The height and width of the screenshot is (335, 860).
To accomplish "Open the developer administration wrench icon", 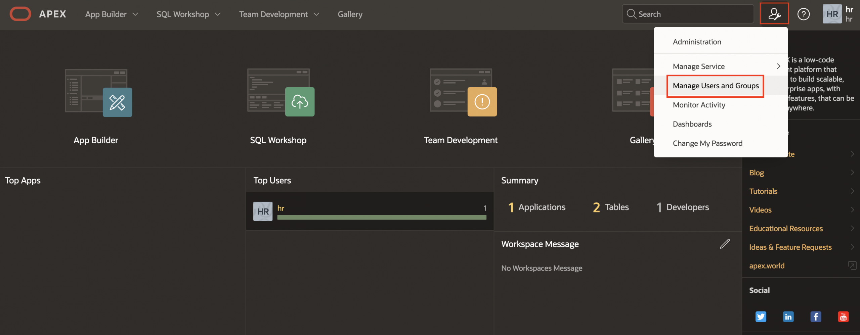I will 774,14.
